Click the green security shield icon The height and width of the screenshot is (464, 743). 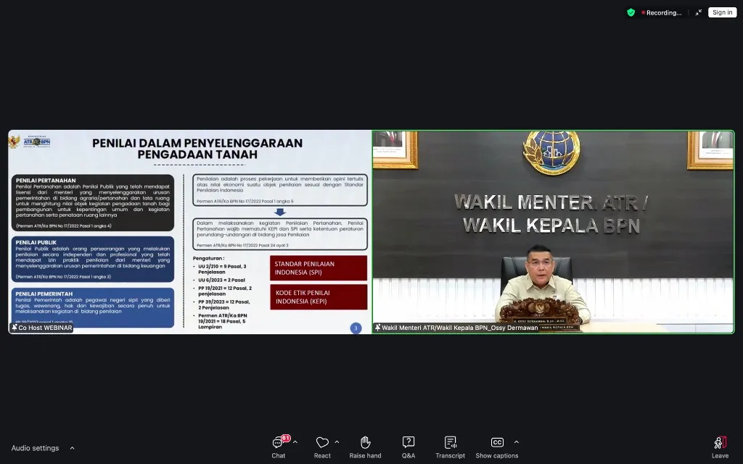[631, 12]
